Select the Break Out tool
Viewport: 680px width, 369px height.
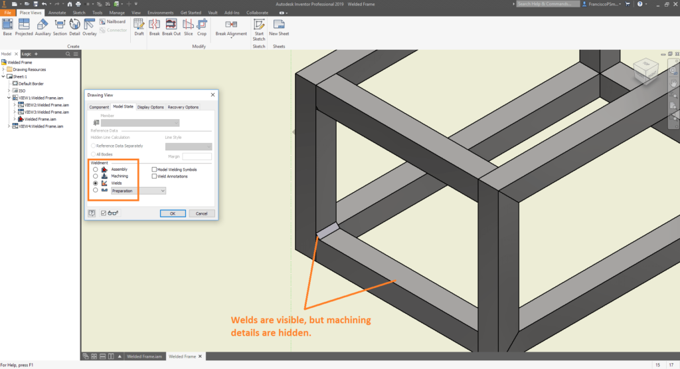[171, 27]
